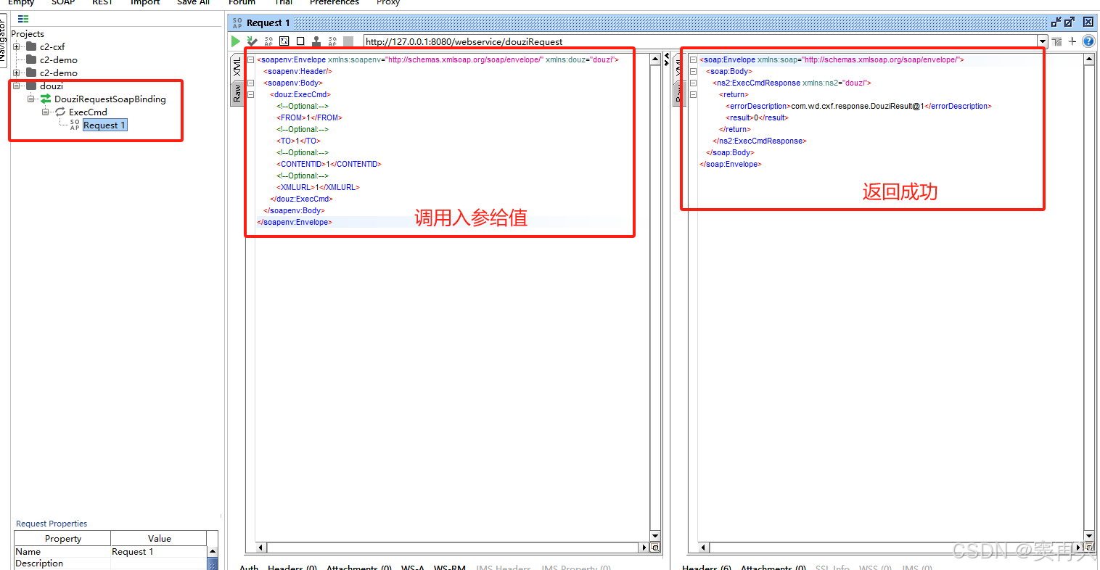Image resolution: width=1100 pixels, height=570 pixels.
Task: Click request editor scroll down arrow
Action: pyautogui.click(x=655, y=536)
